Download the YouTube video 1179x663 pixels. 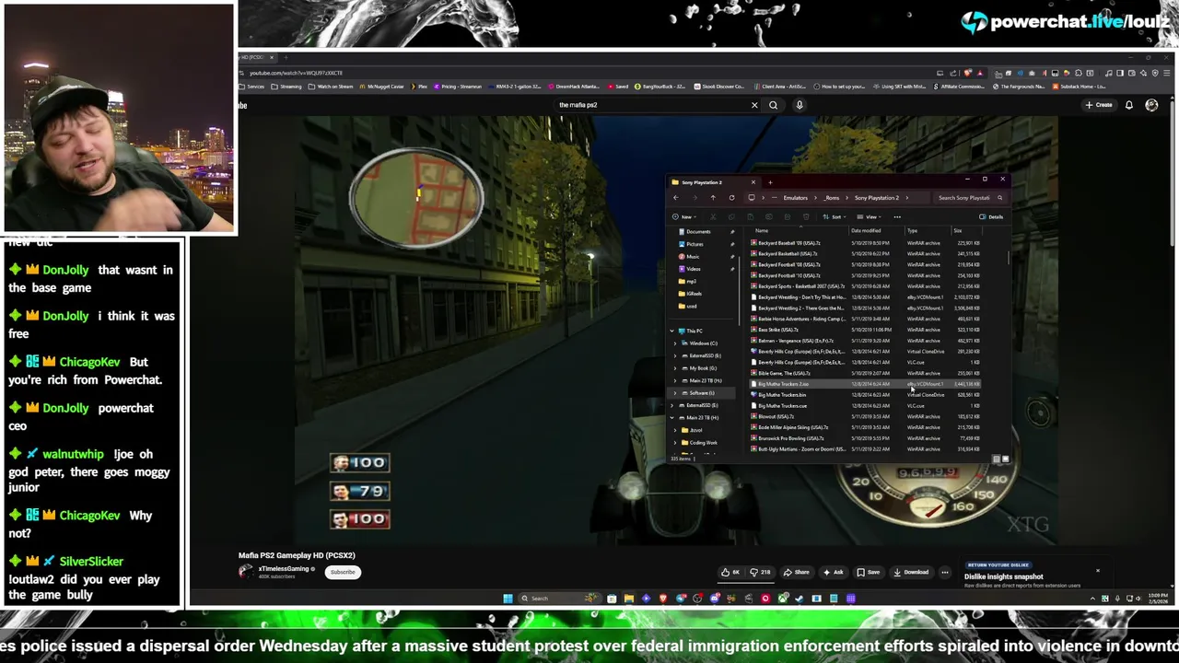tap(911, 572)
